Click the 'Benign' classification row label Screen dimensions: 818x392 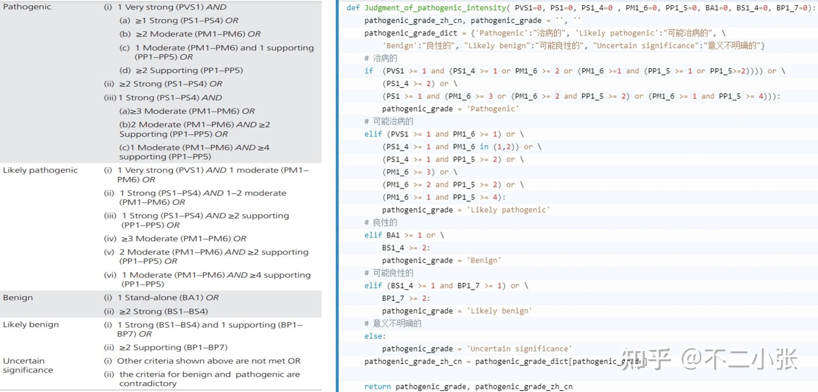point(18,297)
